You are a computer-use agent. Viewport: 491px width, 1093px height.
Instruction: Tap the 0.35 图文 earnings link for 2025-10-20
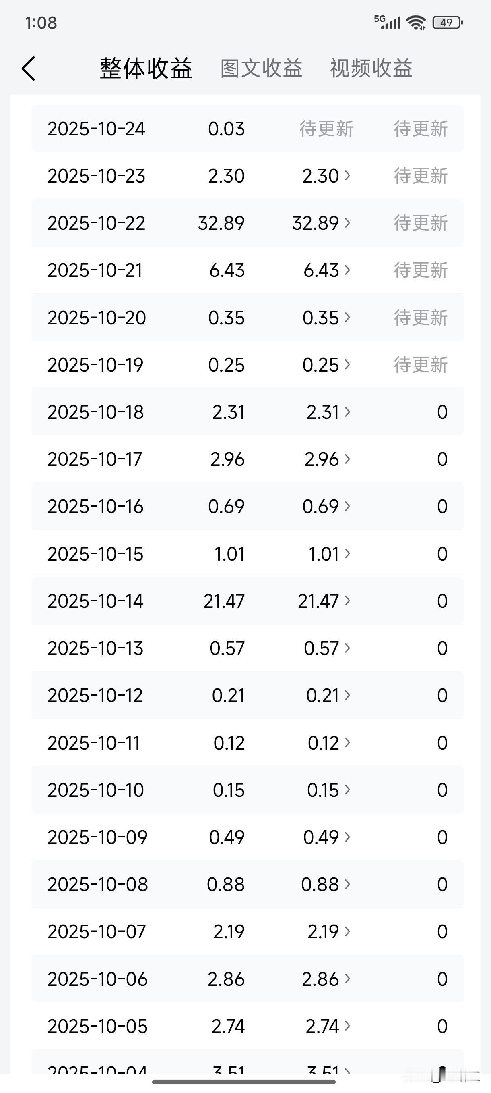pyautogui.click(x=321, y=317)
